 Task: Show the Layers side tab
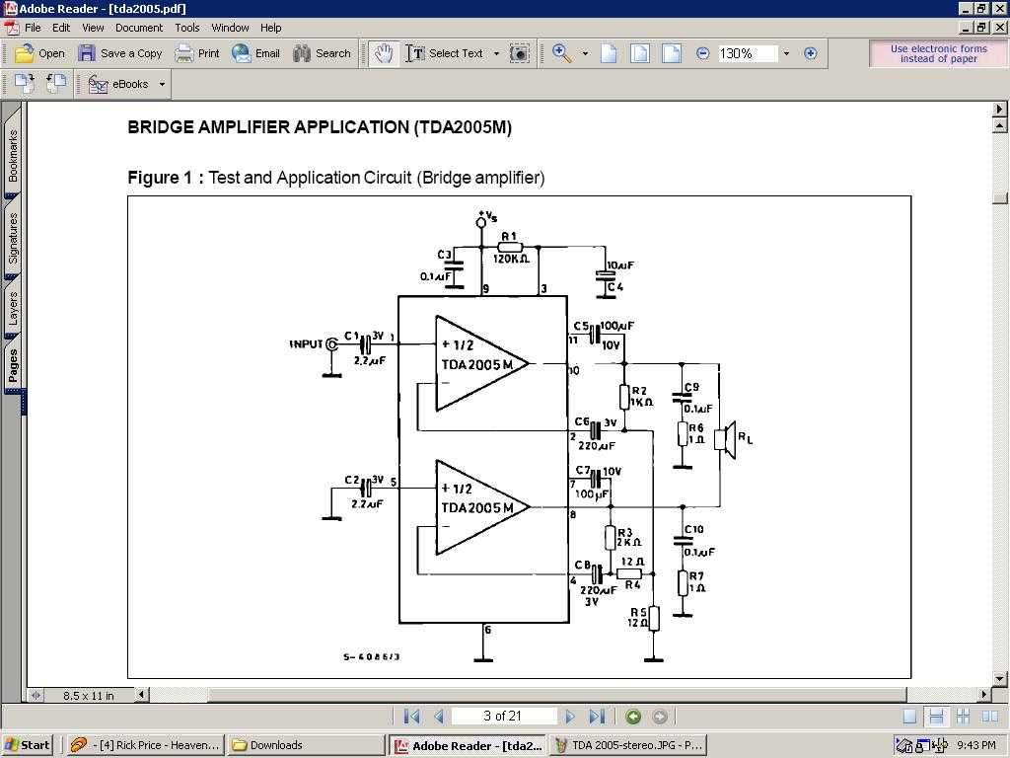pos(13,309)
